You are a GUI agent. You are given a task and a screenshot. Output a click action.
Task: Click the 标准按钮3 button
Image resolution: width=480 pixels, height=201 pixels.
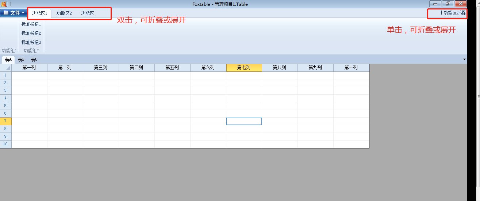tap(31, 42)
